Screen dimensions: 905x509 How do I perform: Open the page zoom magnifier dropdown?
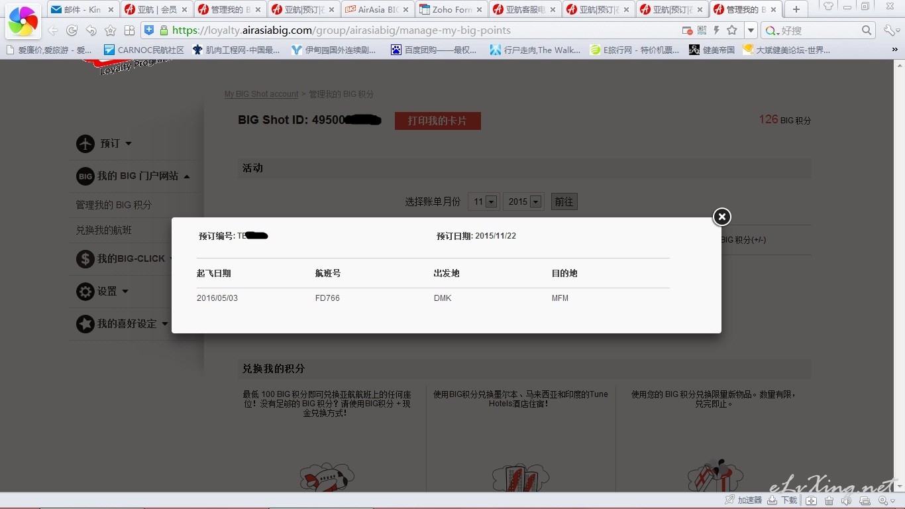(887, 500)
